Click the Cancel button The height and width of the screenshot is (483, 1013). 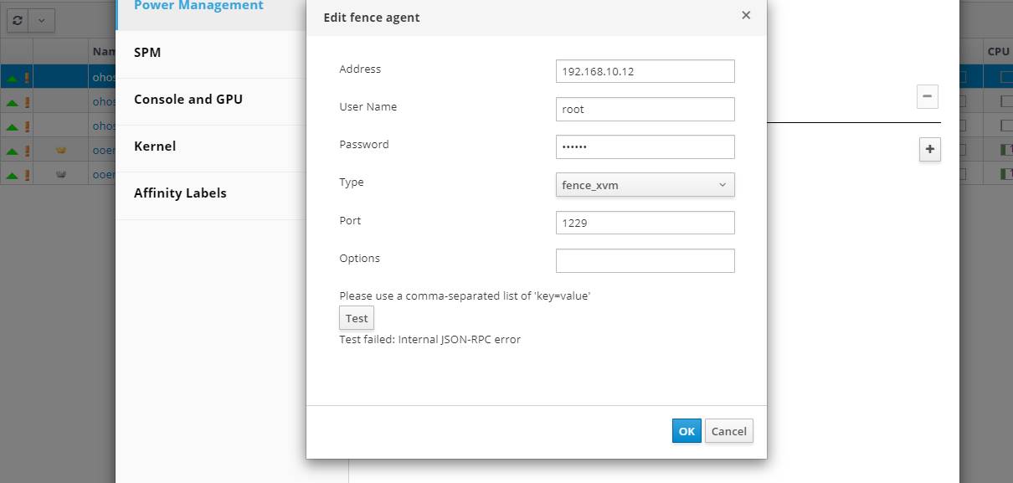pyautogui.click(x=728, y=431)
